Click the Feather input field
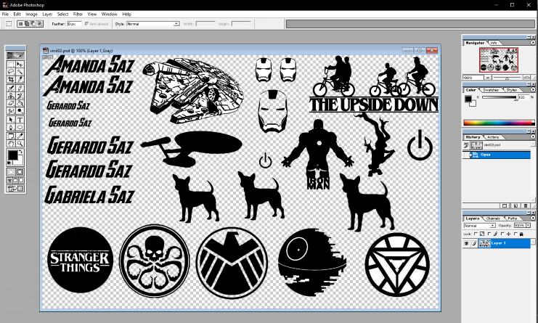538x323 pixels. (x=75, y=24)
